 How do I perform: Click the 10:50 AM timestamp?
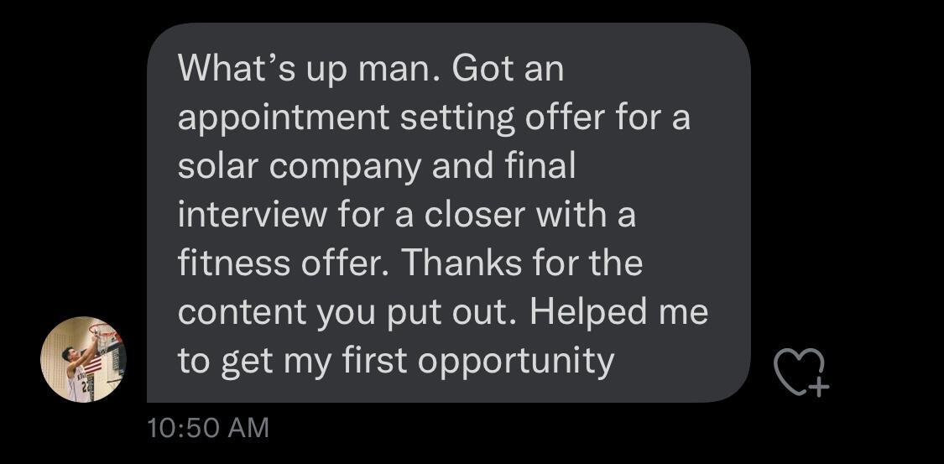(207, 428)
